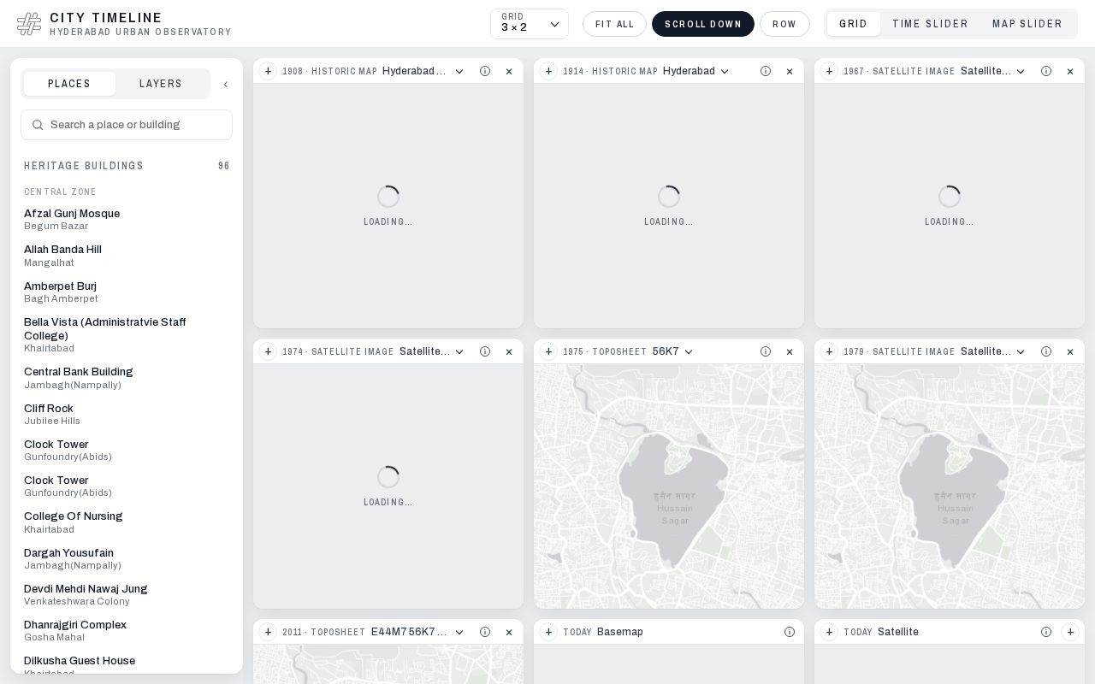Switch to Map Slider view

(1027, 24)
